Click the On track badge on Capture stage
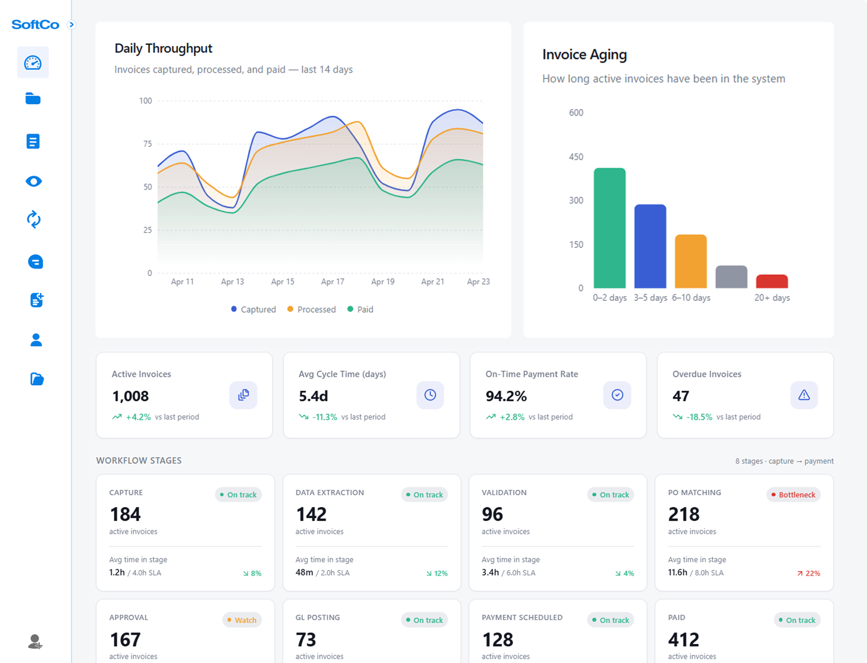 tap(238, 495)
